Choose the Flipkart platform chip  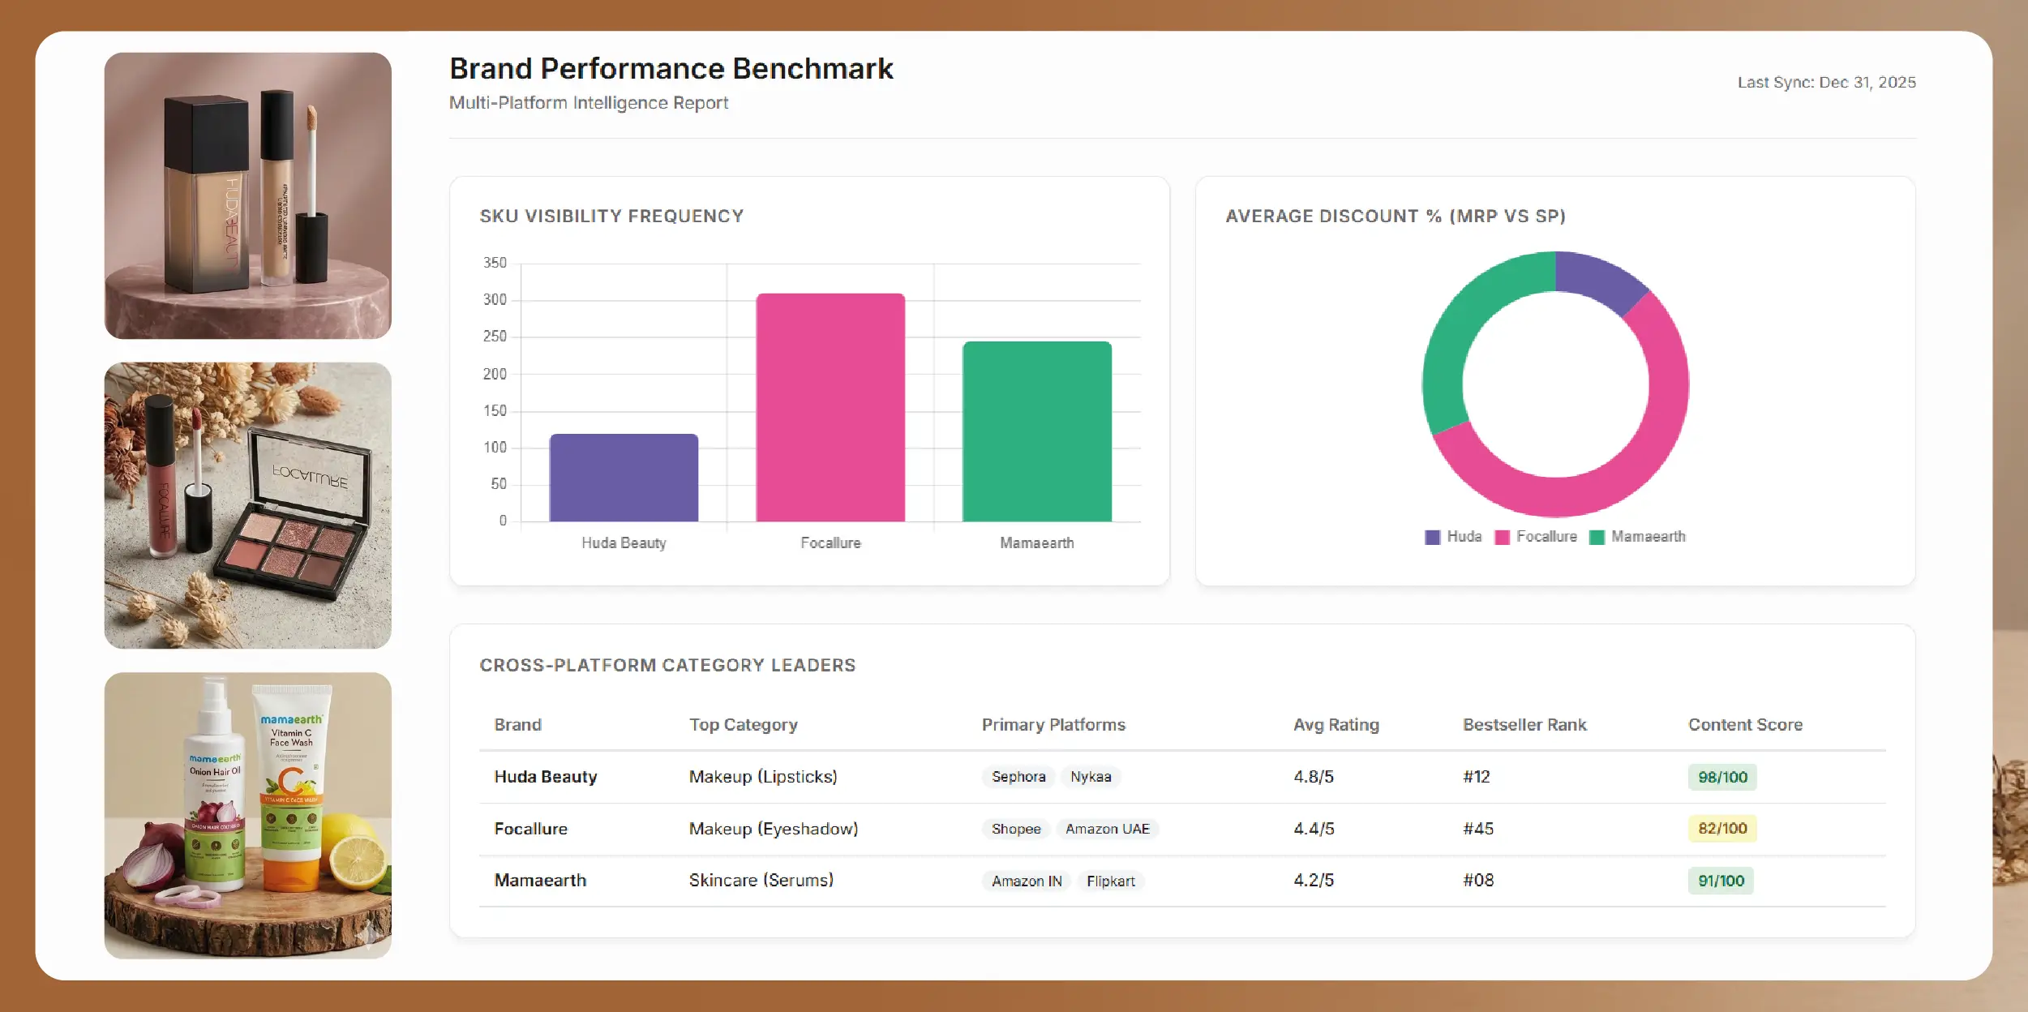(1110, 881)
